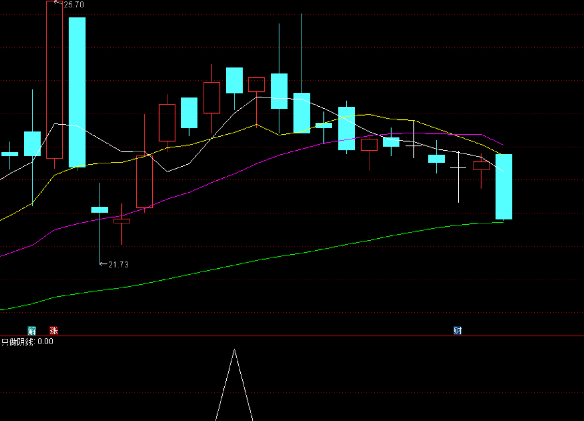
Task: Click the cyan 解 marker icon
Action: (32, 331)
